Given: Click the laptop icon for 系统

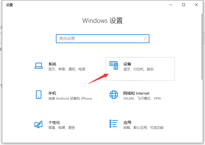Looking at the screenshot, I should (38, 66).
